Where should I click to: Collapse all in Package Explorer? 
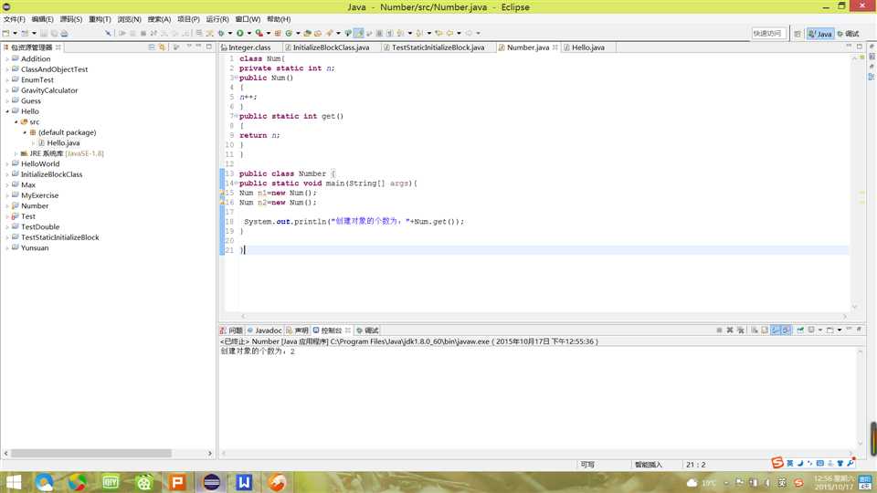152,47
